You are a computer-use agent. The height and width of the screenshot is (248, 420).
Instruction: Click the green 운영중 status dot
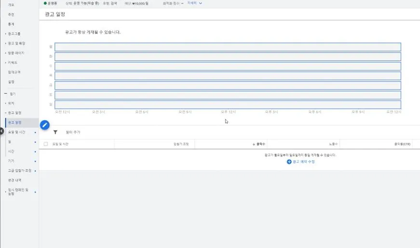45,3
